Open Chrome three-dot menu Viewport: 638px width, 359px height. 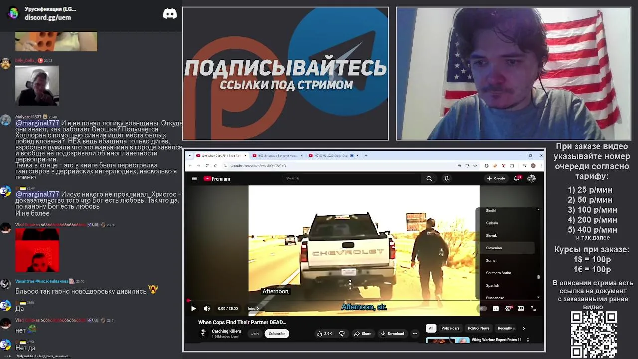(x=541, y=166)
